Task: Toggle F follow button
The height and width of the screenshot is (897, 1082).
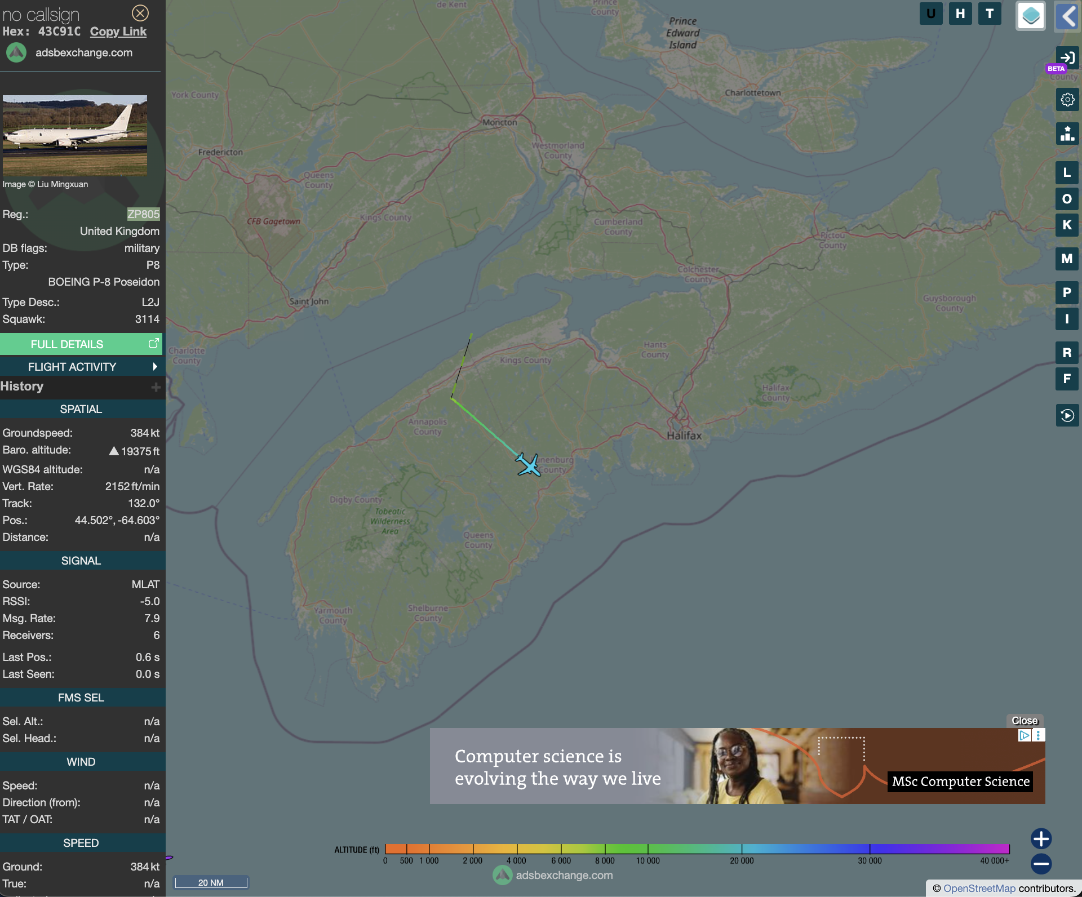Action: (x=1067, y=379)
